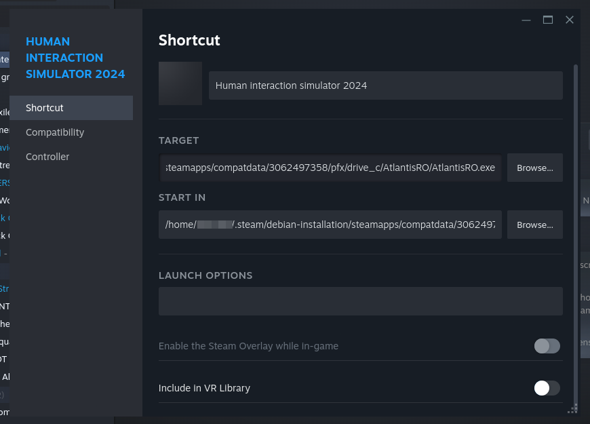
Task: Browse for the Target executable
Action: click(534, 168)
